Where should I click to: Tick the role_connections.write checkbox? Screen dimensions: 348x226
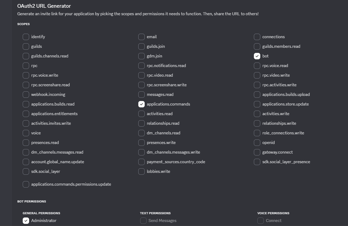click(257, 133)
